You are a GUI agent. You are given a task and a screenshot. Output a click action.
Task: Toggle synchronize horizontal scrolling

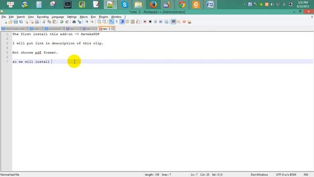pyautogui.click(x=105, y=22)
